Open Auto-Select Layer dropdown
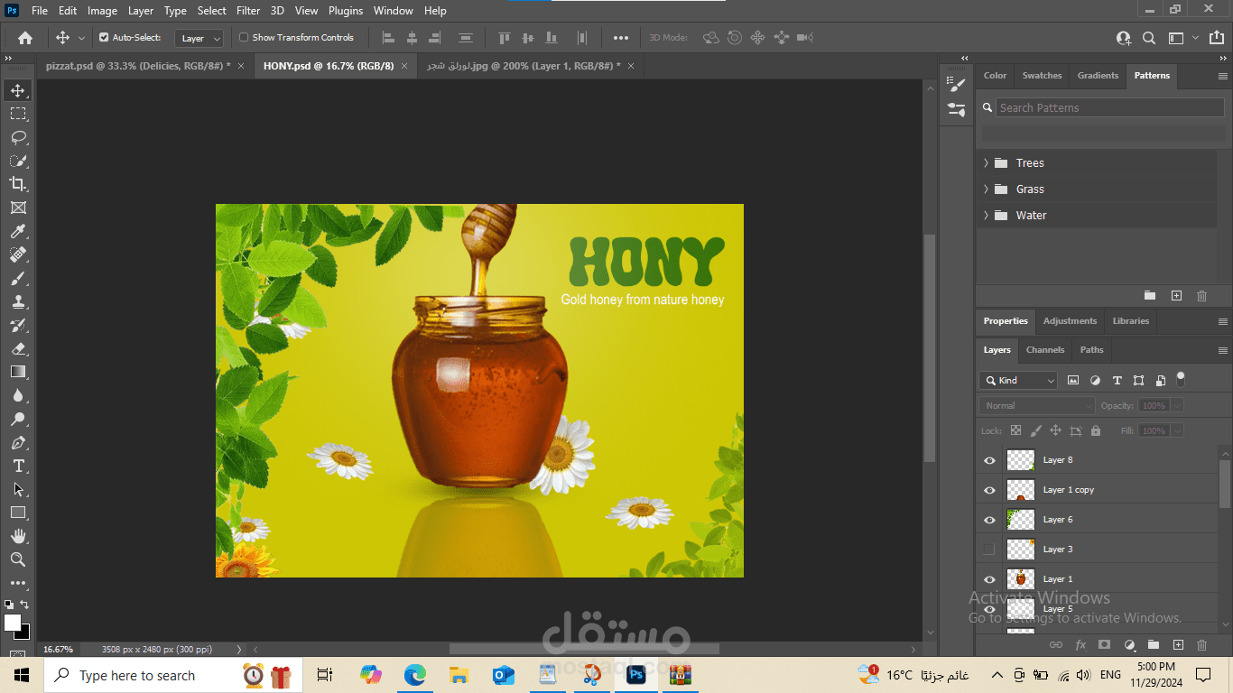 click(199, 38)
